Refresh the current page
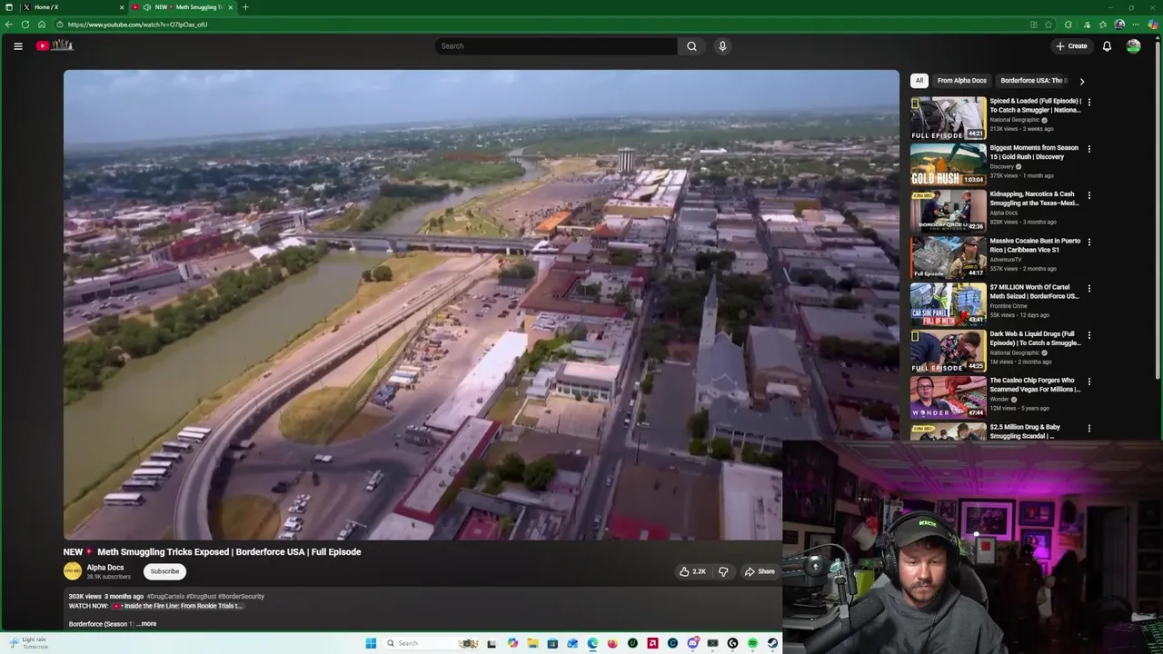The width and height of the screenshot is (1163, 654). (x=25, y=25)
